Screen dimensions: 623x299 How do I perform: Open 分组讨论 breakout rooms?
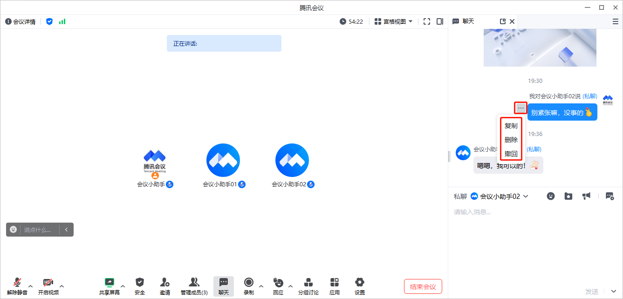point(308,286)
